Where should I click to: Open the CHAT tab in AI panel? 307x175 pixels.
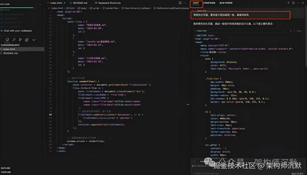pos(196,3)
